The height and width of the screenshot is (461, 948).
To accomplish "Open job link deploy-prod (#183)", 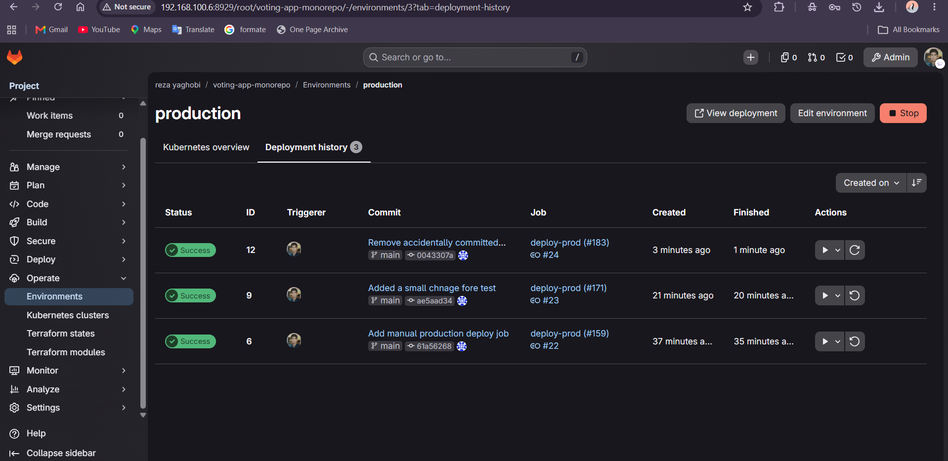I will click(569, 243).
